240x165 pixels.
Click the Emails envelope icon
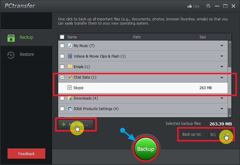click(x=70, y=67)
